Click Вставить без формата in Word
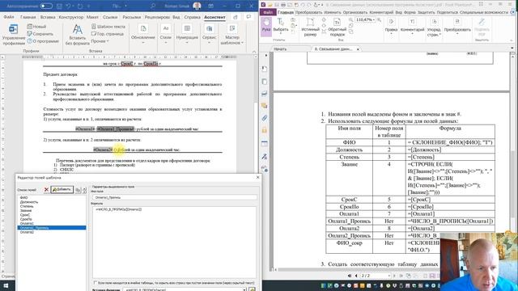 click(x=78, y=34)
